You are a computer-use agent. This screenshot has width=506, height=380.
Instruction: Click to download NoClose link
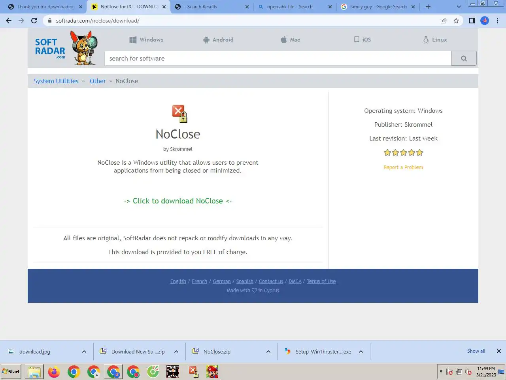(x=178, y=201)
